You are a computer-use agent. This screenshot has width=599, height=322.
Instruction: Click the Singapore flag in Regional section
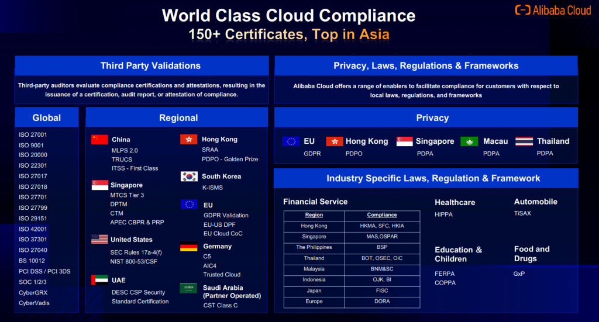pyautogui.click(x=99, y=185)
